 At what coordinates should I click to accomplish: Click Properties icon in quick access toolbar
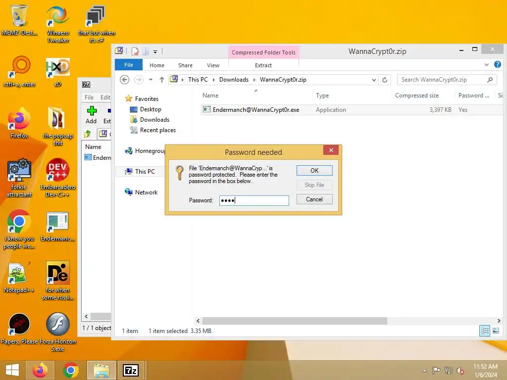pos(135,51)
